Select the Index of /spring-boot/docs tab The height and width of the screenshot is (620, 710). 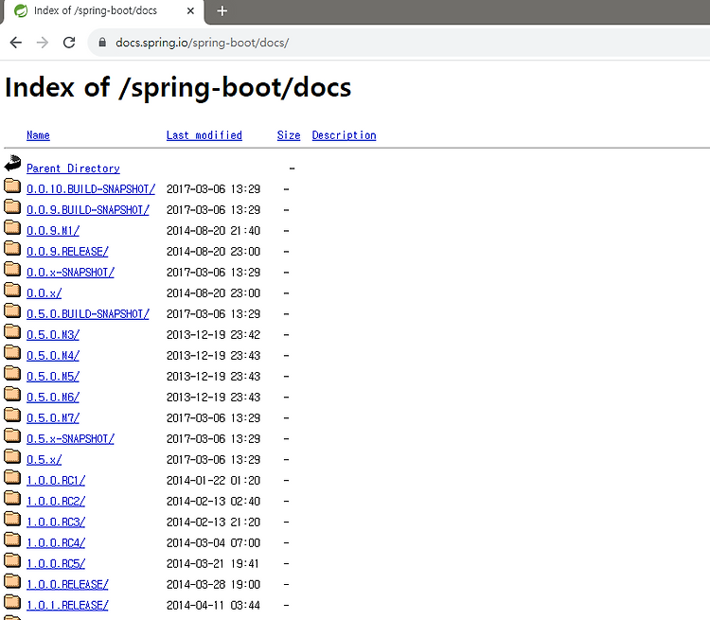pyautogui.click(x=104, y=10)
